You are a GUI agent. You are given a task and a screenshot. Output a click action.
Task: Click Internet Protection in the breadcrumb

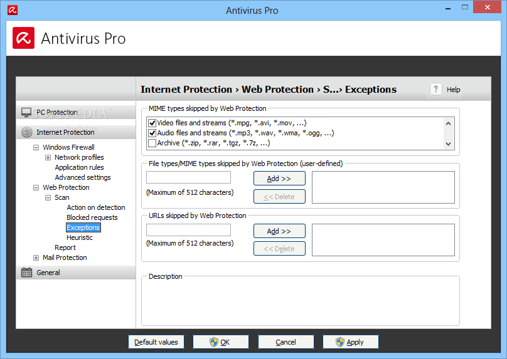(x=186, y=90)
